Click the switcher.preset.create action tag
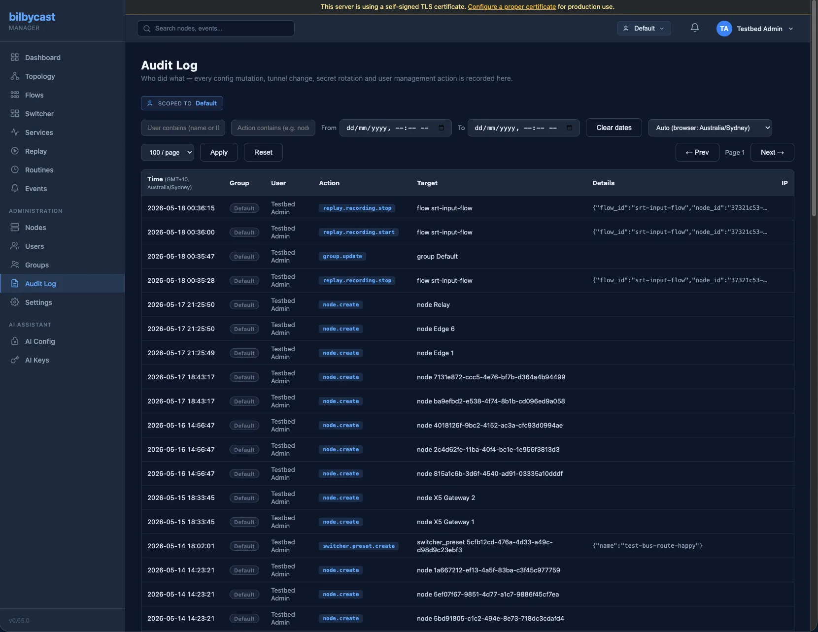This screenshot has height=632, width=818. click(359, 546)
